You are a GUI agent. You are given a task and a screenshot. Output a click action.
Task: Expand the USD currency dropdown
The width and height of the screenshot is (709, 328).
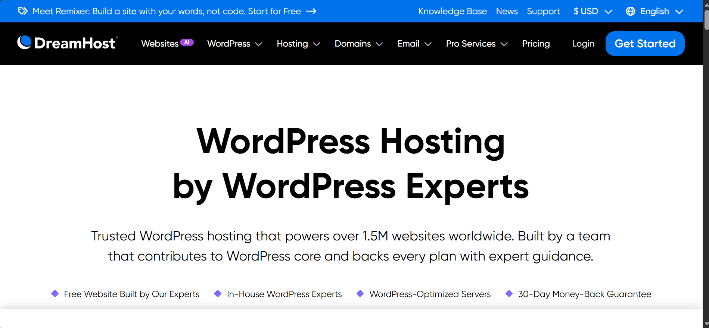pos(593,11)
